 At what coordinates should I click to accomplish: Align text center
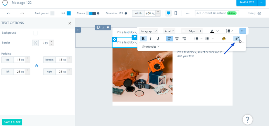click(x=177, y=39)
